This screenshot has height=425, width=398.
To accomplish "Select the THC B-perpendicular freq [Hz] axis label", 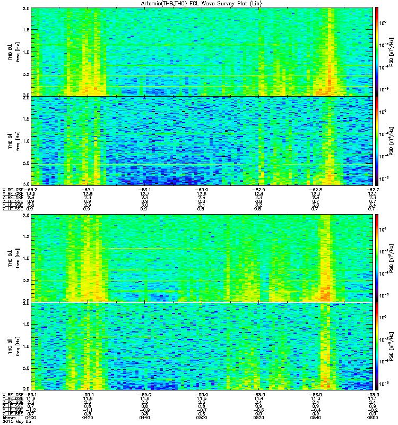I will (14, 258).
